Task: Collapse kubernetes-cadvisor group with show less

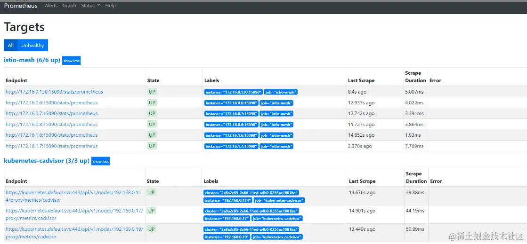Action: (100, 161)
